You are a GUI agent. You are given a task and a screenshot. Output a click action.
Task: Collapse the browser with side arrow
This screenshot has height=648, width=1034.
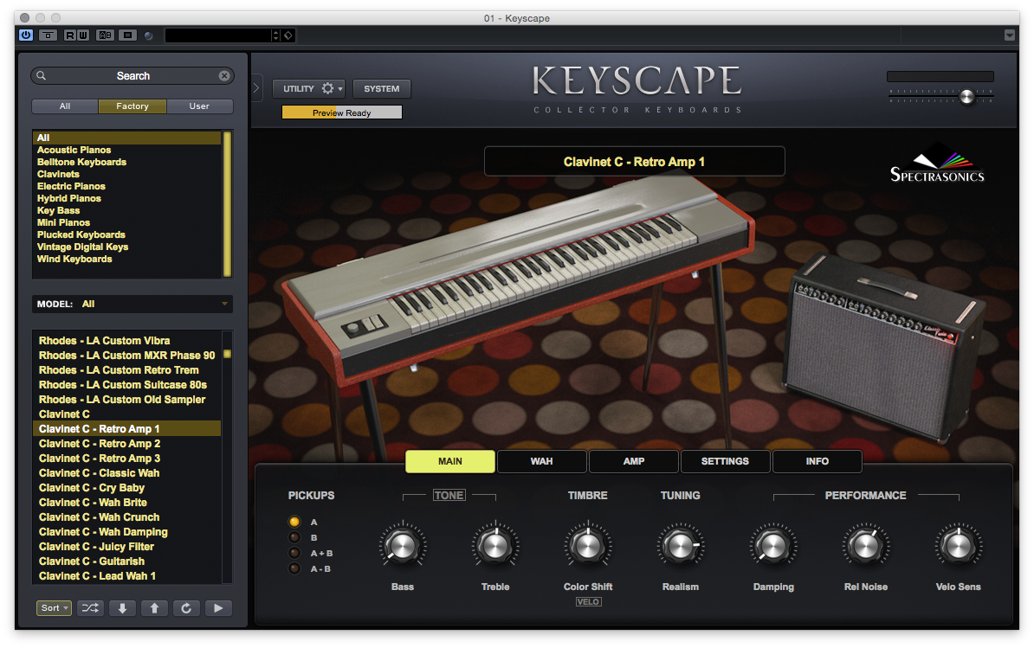[x=256, y=87]
